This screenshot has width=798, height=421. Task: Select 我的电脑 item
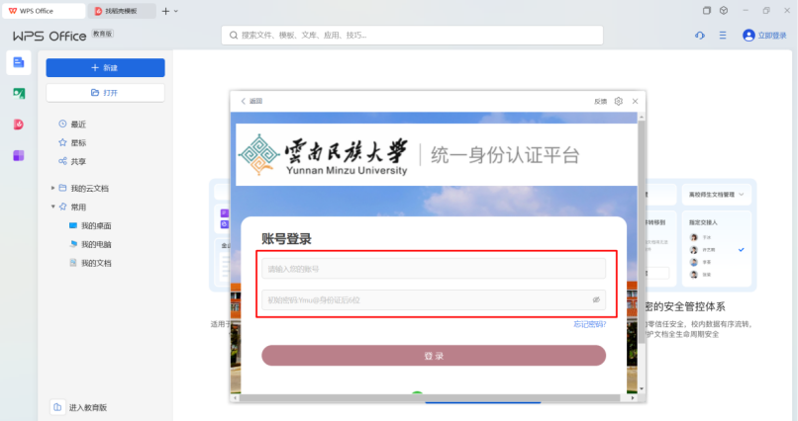(96, 244)
